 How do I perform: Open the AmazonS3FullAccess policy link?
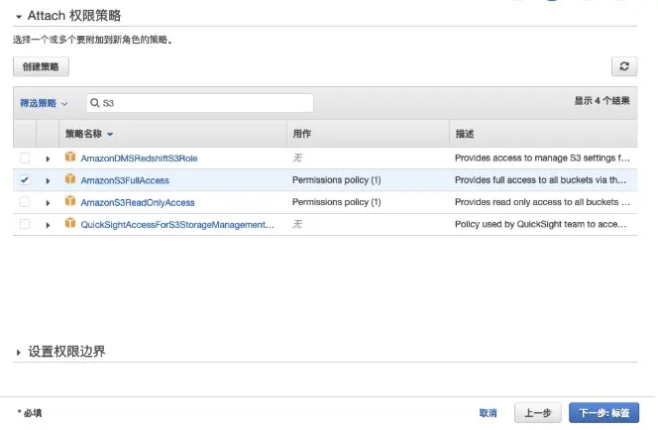tap(125, 180)
